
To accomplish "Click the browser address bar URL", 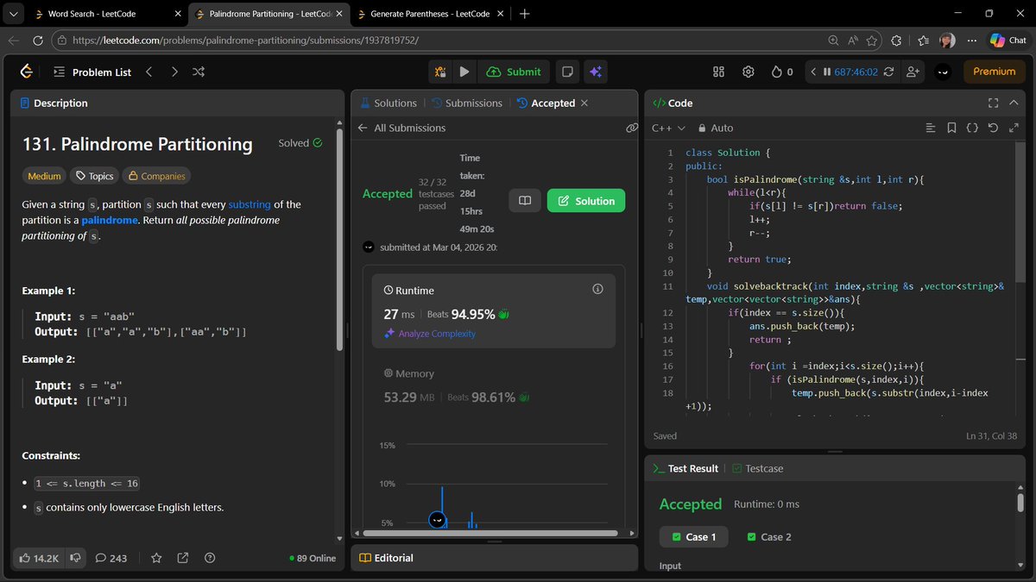I will pyautogui.click(x=244, y=41).
